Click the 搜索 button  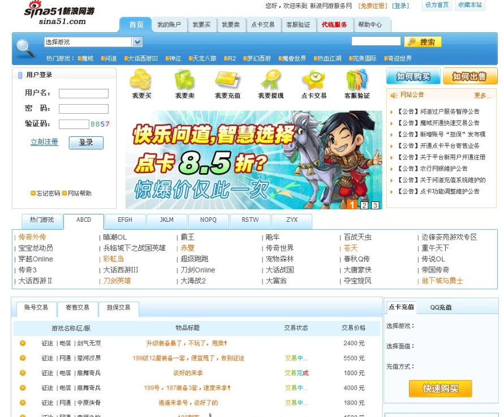click(423, 42)
